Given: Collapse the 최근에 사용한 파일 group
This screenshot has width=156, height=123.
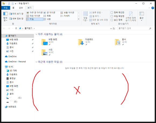Looking at the screenshot, I should pyautogui.click(x=36, y=62).
